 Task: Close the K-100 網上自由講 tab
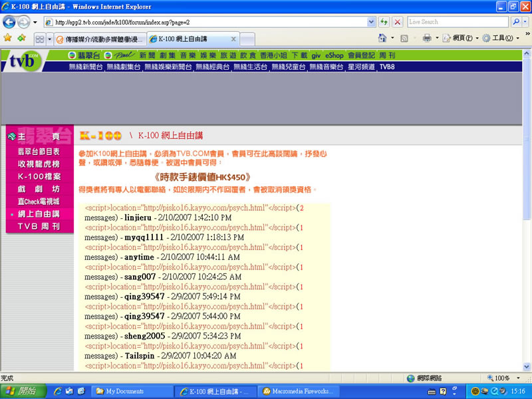pyautogui.click(x=233, y=39)
